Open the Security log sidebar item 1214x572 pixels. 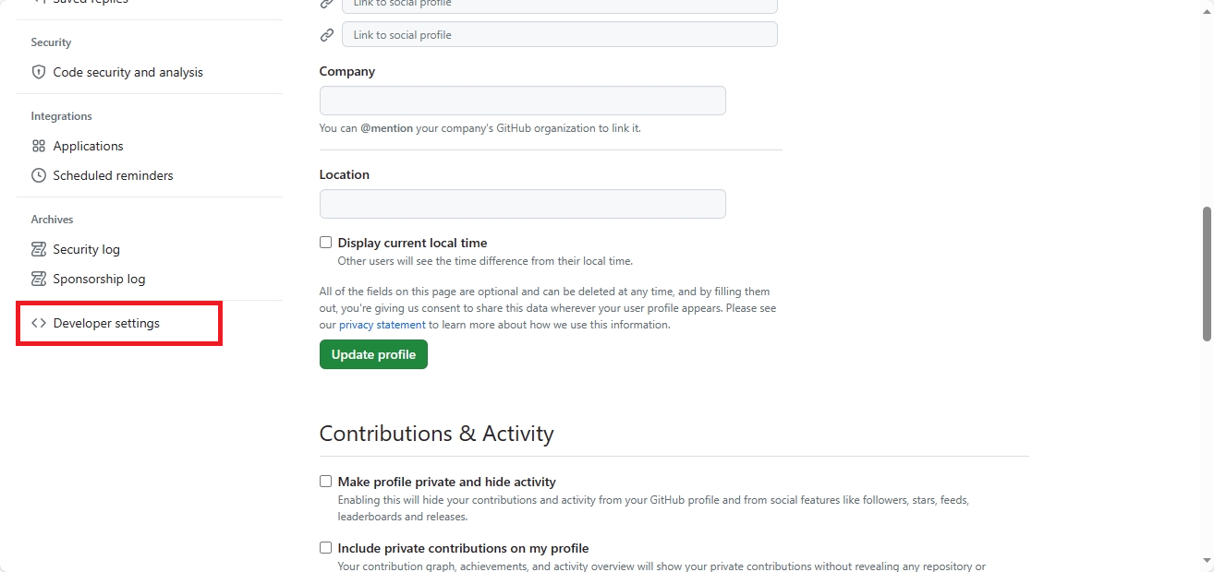(x=86, y=249)
